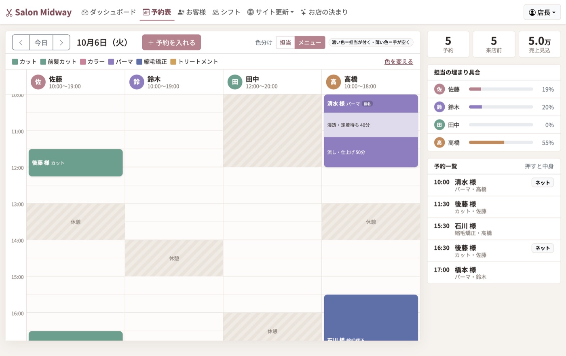Click 鈴木's 休憩 break block
This screenshot has width=566, height=356.
(174, 258)
